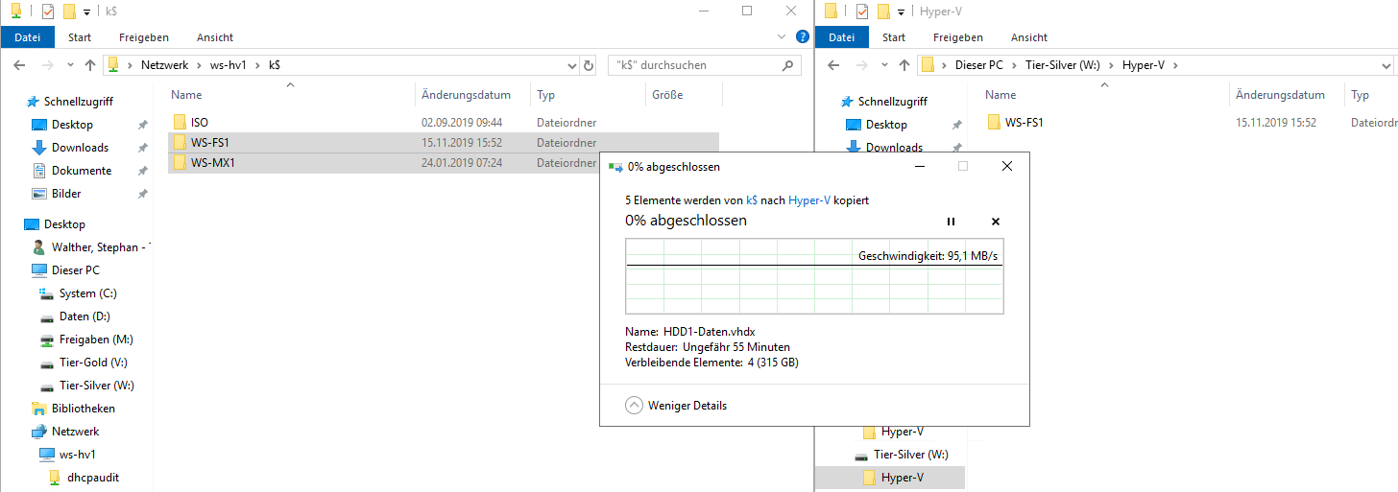1398x492 pixels.
Task: Click ws-hv1 breadcrumb in address bar
Action: pyautogui.click(x=229, y=65)
